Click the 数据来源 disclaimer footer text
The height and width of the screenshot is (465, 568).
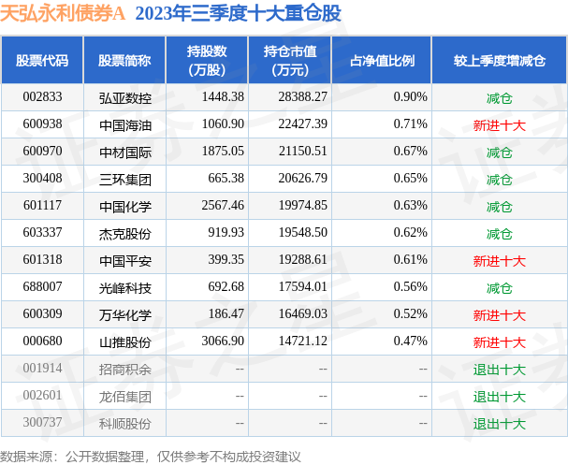(x=151, y=457)
